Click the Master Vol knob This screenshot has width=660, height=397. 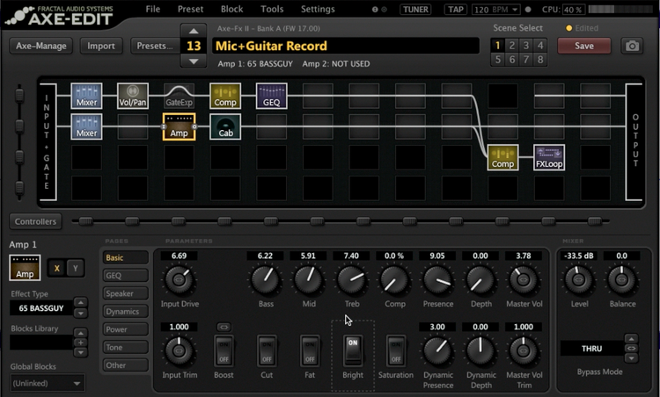[524, 279]
